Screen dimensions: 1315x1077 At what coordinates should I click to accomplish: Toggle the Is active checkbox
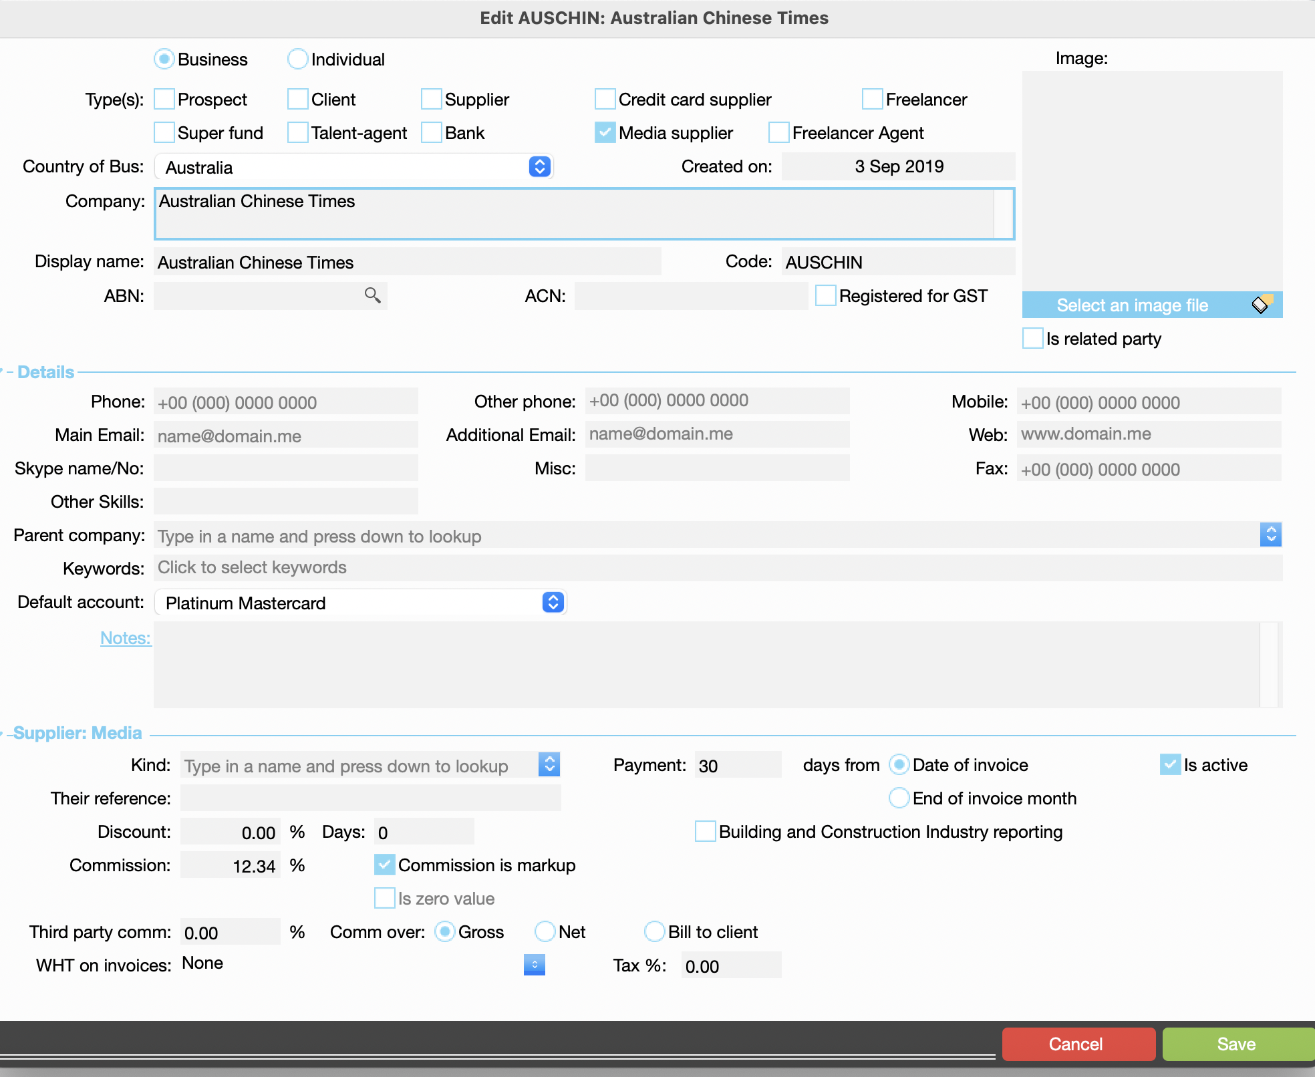click(1171, 764)
